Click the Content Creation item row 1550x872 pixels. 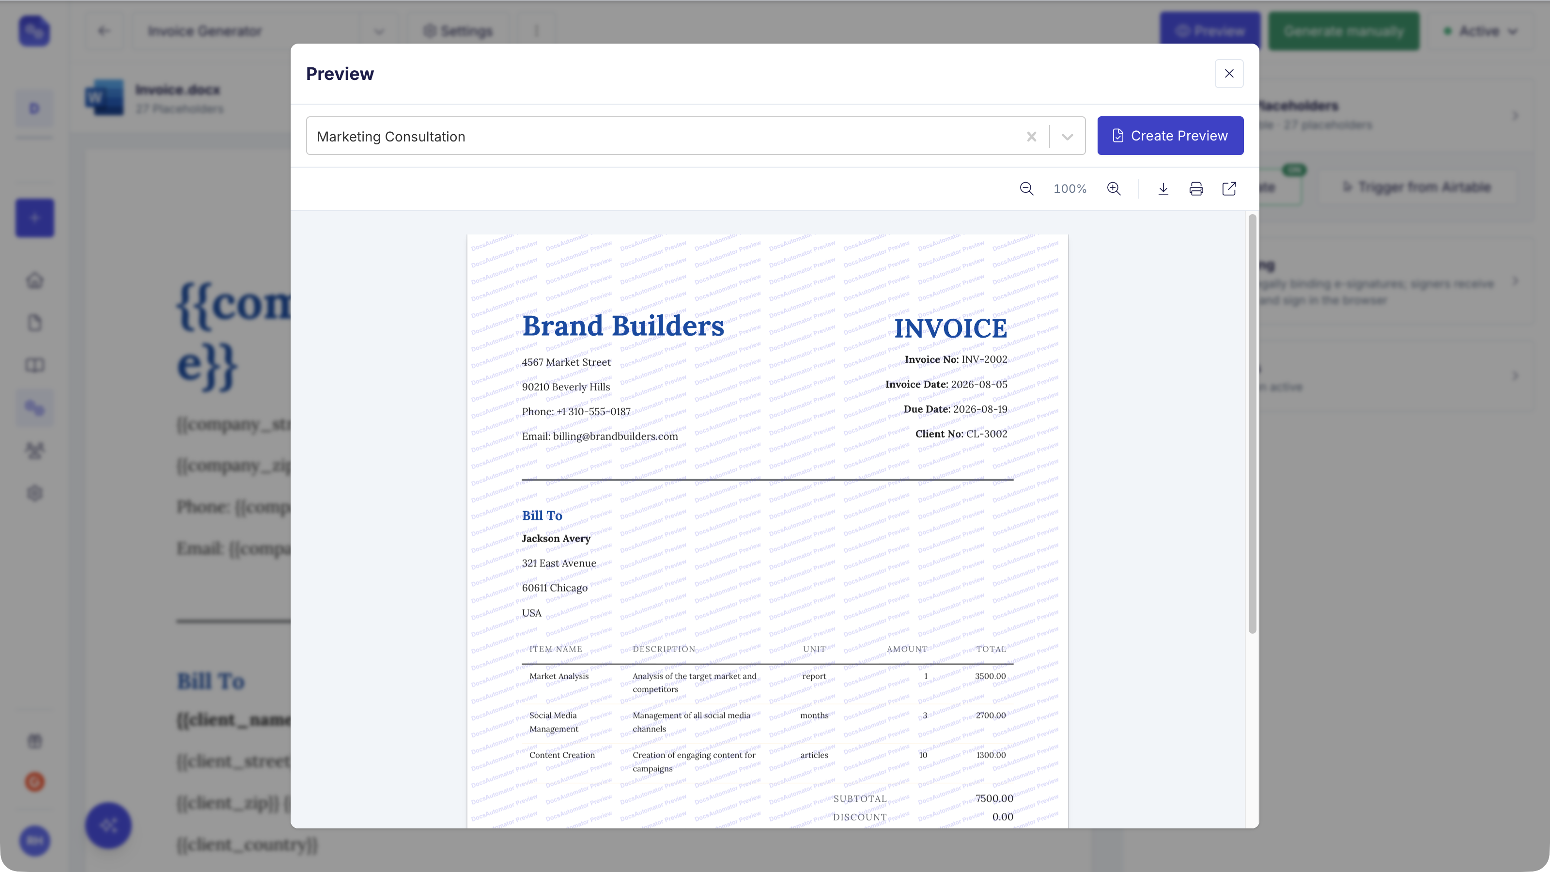click(x=767, y=762)
